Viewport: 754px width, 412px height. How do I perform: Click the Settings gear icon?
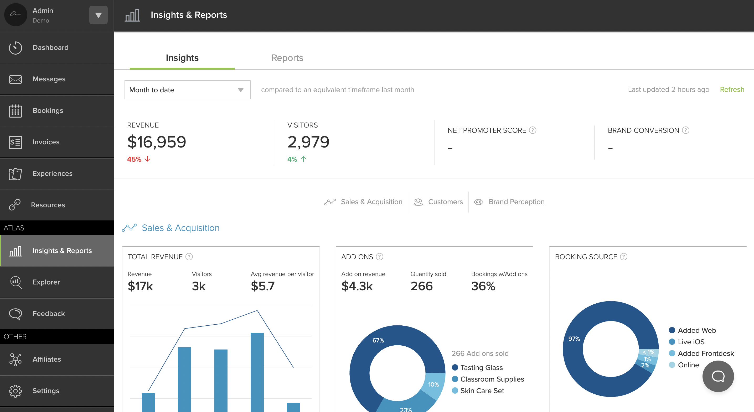point(15,391)
